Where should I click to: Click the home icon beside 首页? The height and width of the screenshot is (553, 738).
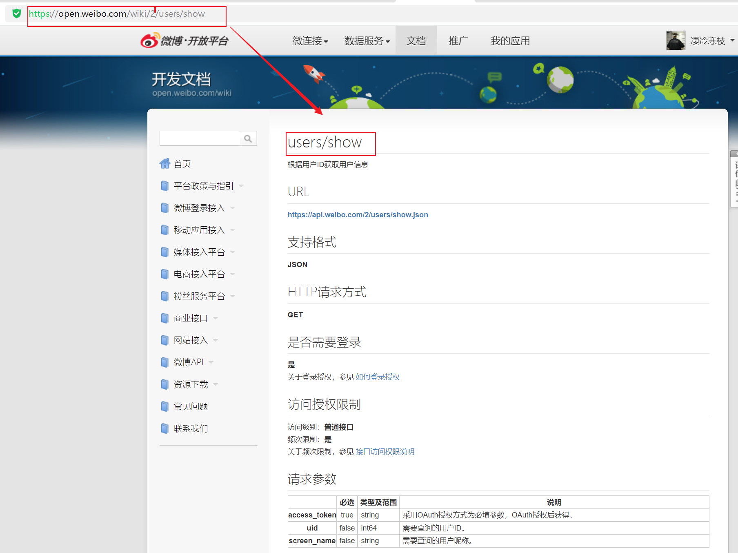(x=165, y=164)
